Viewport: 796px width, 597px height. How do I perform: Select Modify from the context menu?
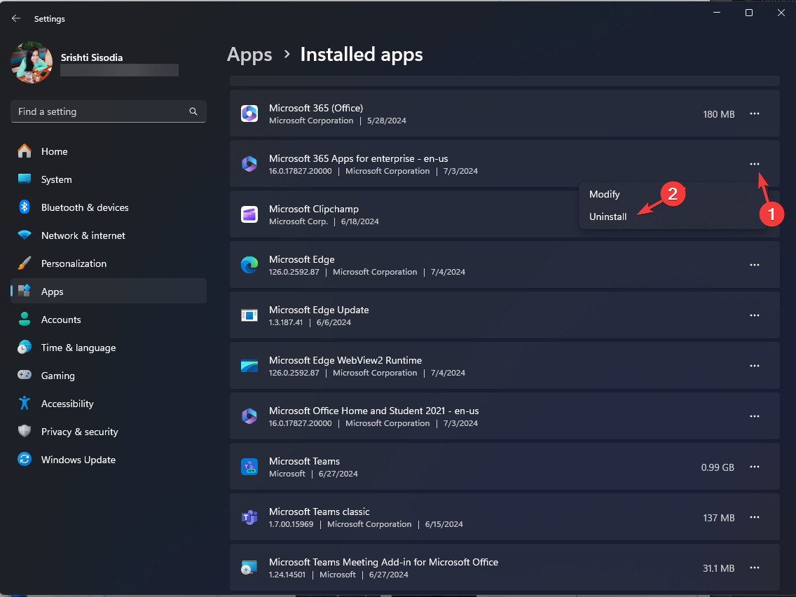pyautogui.click(x=604, y=194)
